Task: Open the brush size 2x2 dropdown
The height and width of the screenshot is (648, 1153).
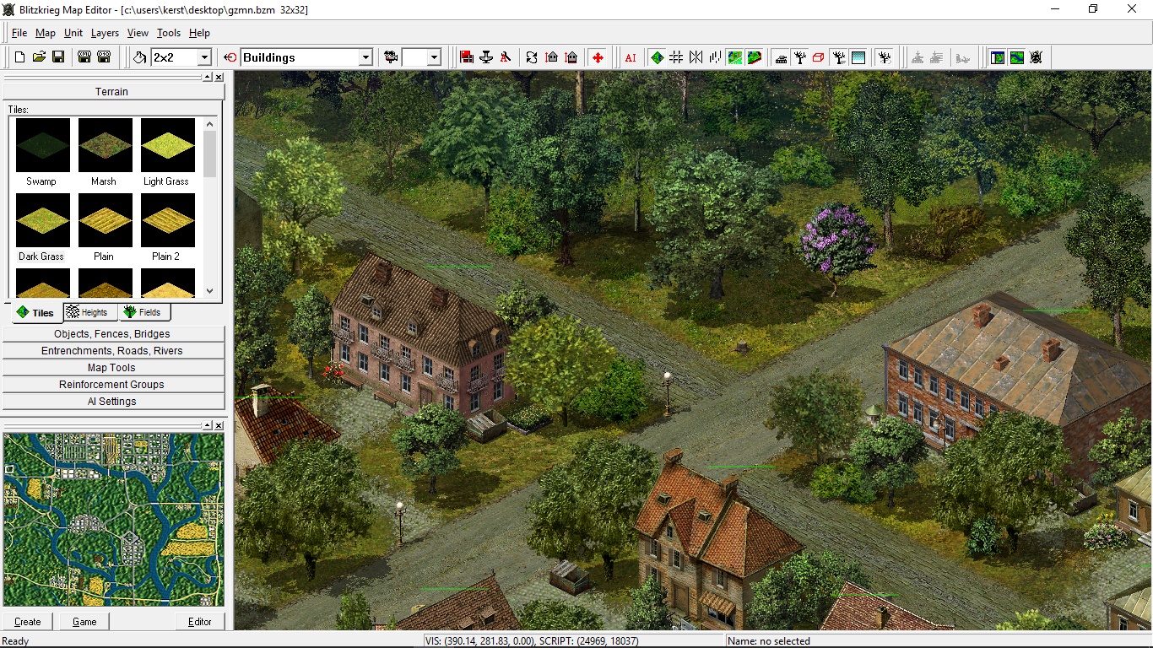Action: click(x=203, y=57)
